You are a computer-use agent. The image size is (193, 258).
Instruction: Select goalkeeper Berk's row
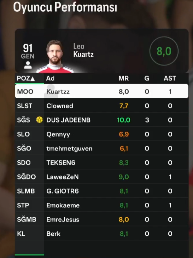point(101,234)
